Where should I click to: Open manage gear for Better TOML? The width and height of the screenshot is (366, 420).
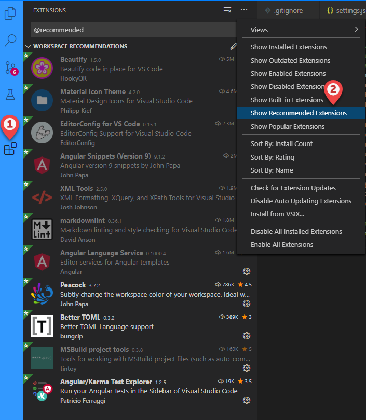[x=247, y=336]
